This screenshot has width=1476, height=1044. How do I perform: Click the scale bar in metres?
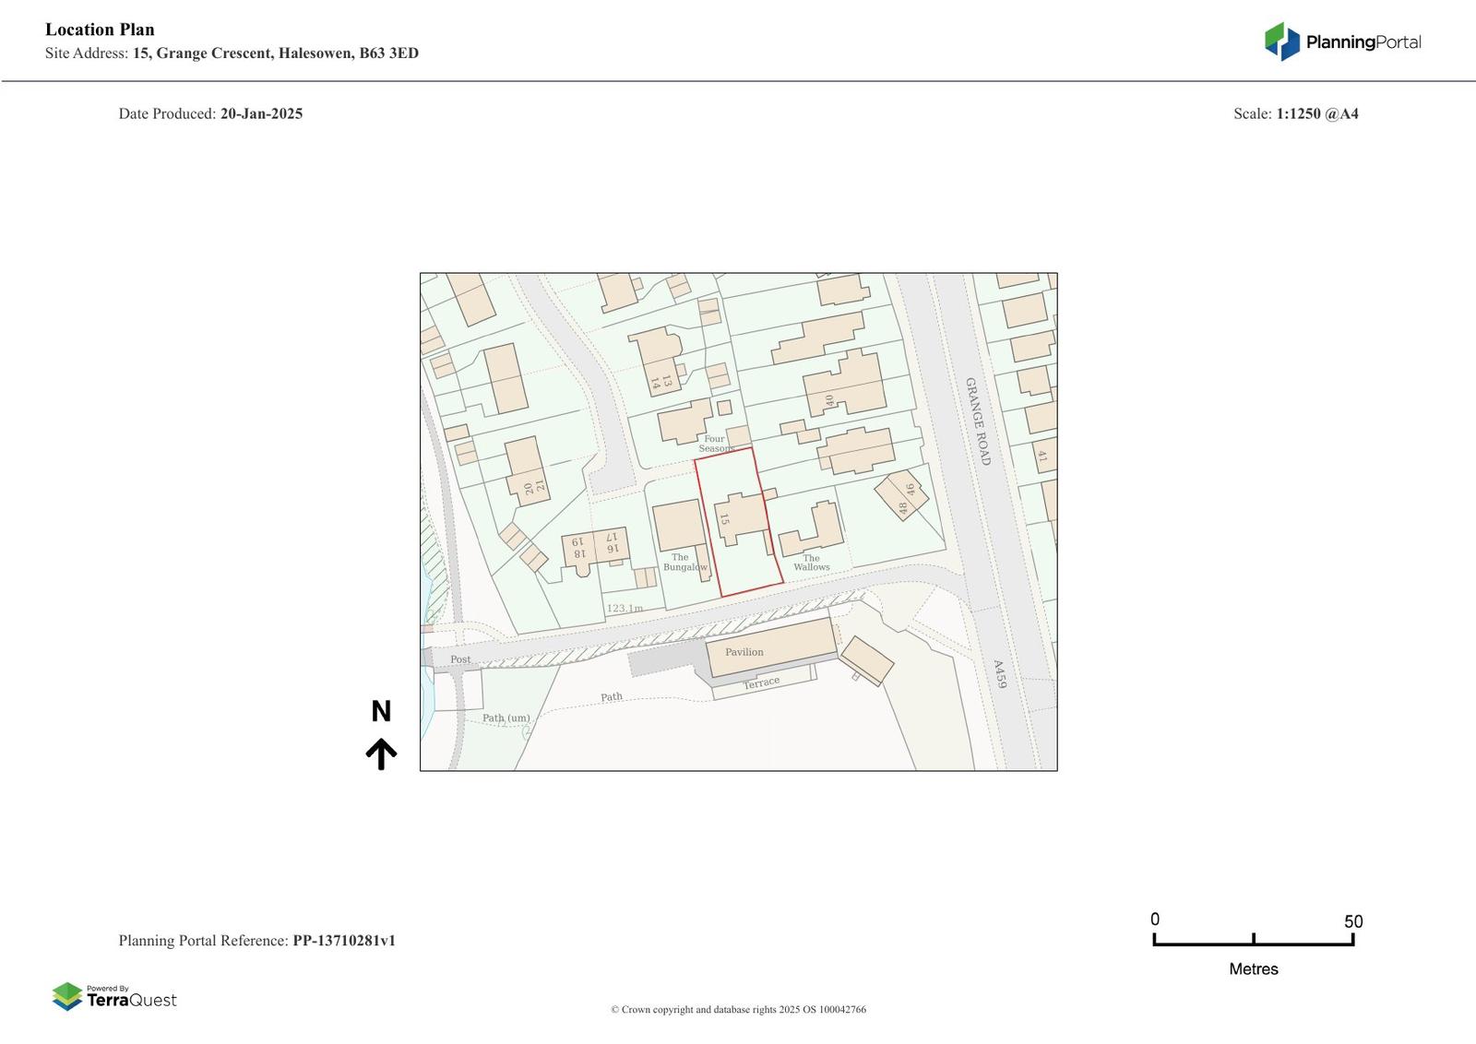tap(1253, 939)
